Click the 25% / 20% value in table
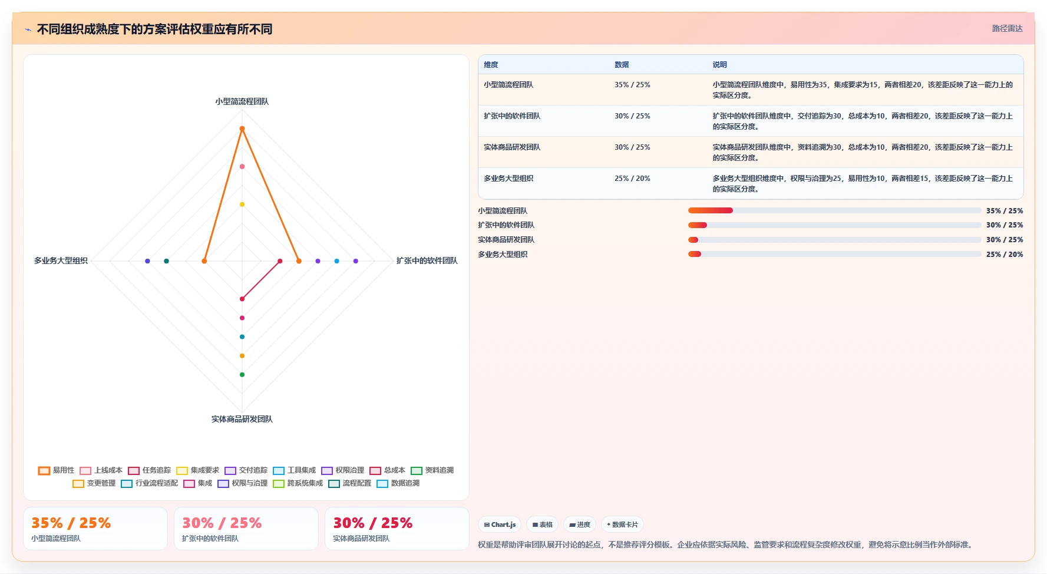The width and height of the screenshot is (1047, 574). click(x=632, y=179)
